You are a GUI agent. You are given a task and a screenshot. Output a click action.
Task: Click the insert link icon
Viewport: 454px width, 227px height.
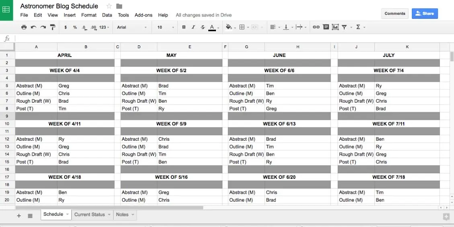pyautogui.click(x=316, y=27)
